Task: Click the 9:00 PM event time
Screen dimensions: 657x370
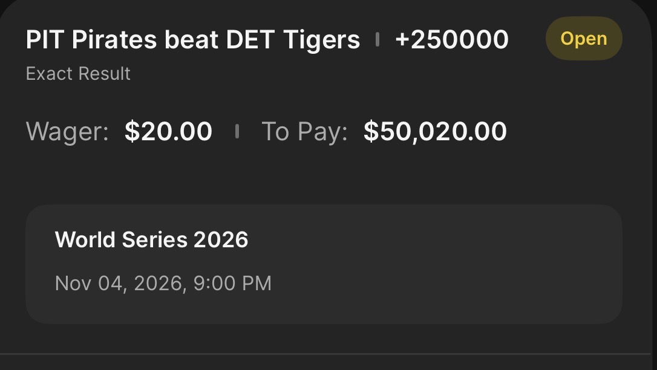Action: [232, 283]
